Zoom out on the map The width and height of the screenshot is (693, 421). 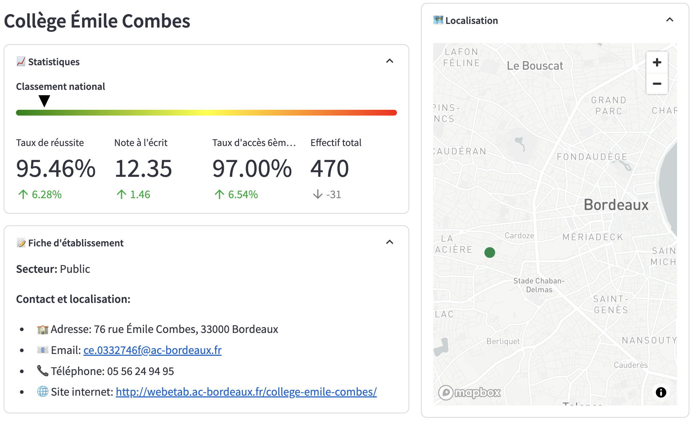[657, 84]
